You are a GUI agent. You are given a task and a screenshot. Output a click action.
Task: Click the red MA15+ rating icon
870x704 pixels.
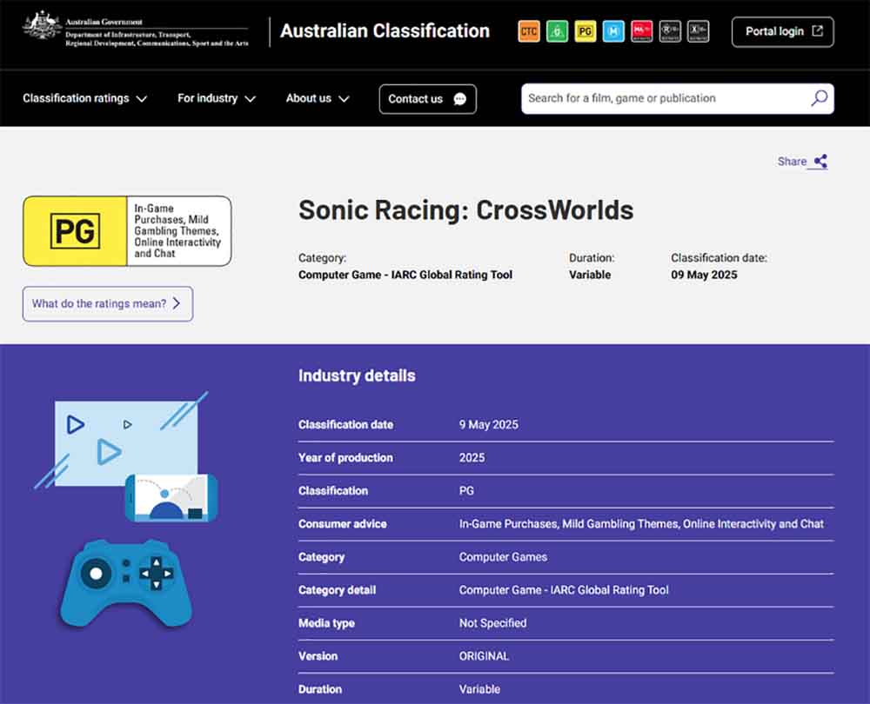(x=641, y=31)
